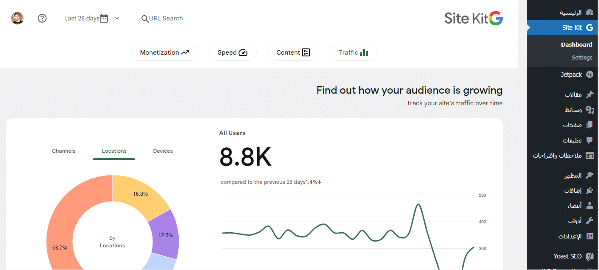
Task: Select the Traffic navigation chip
Action: click(353, 52)
